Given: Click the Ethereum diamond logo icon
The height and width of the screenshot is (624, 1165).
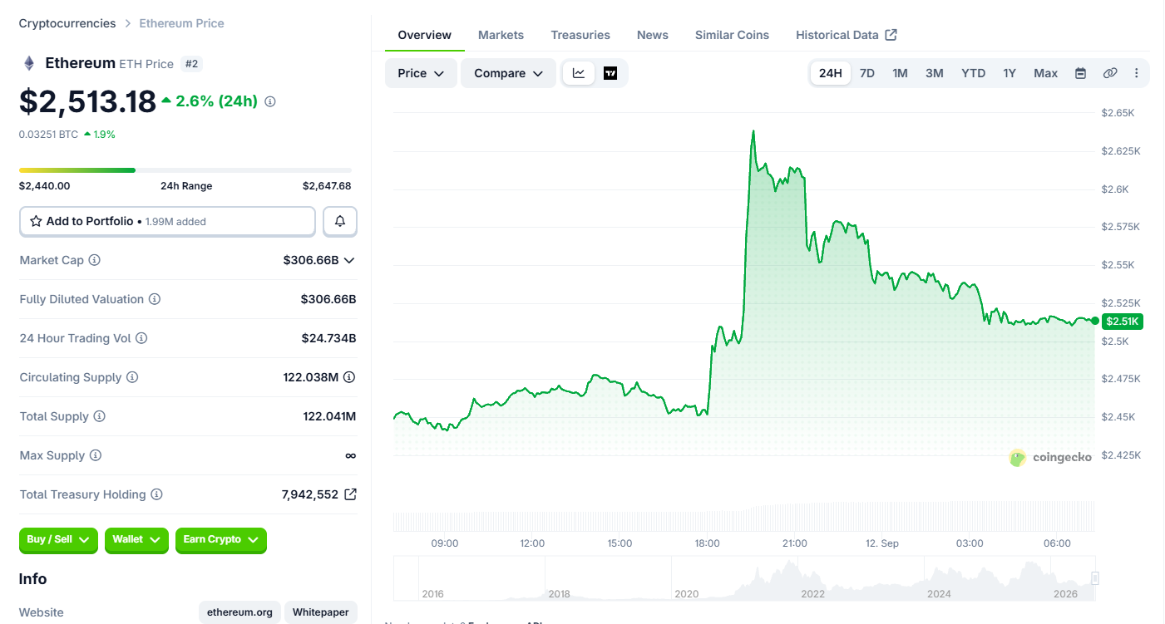Looking at the screenshot, I should point(29,63).
